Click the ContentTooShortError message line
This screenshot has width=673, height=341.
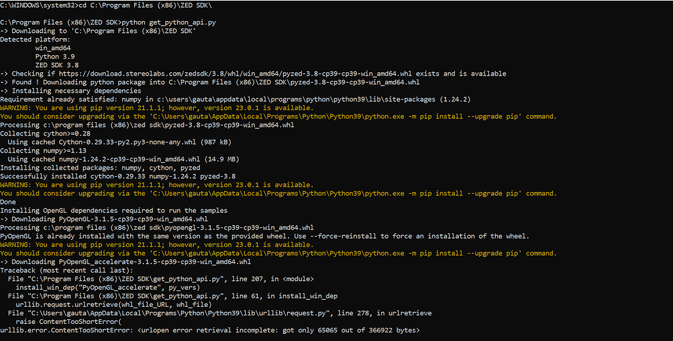(210, 330)
